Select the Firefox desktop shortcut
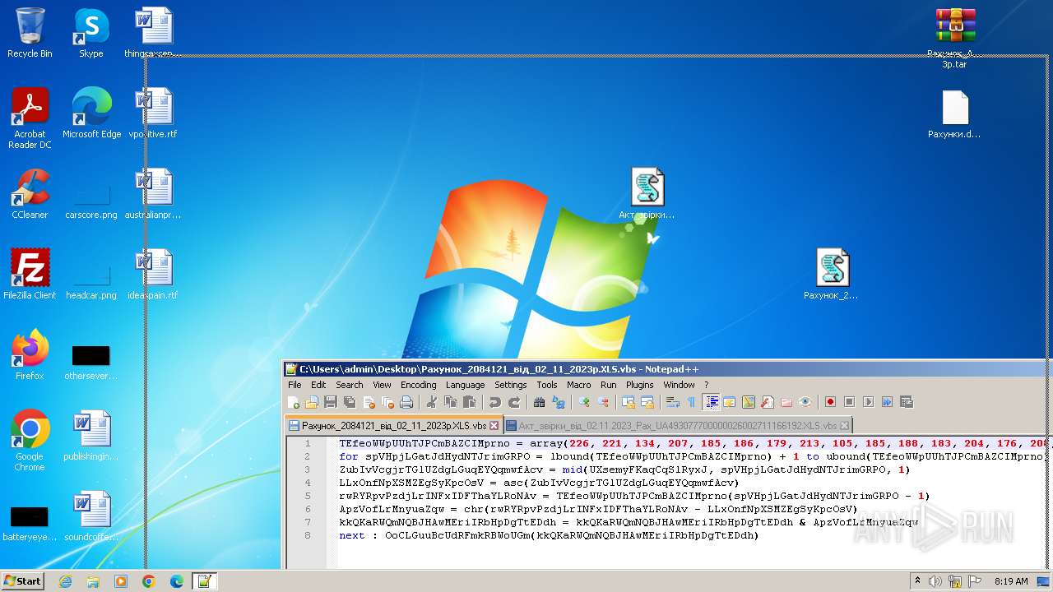 30,354
